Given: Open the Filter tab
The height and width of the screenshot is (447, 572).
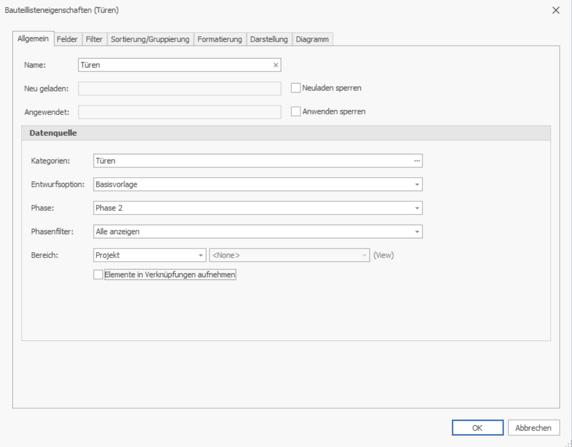Looking at the screenshot, I should (94, 39).
